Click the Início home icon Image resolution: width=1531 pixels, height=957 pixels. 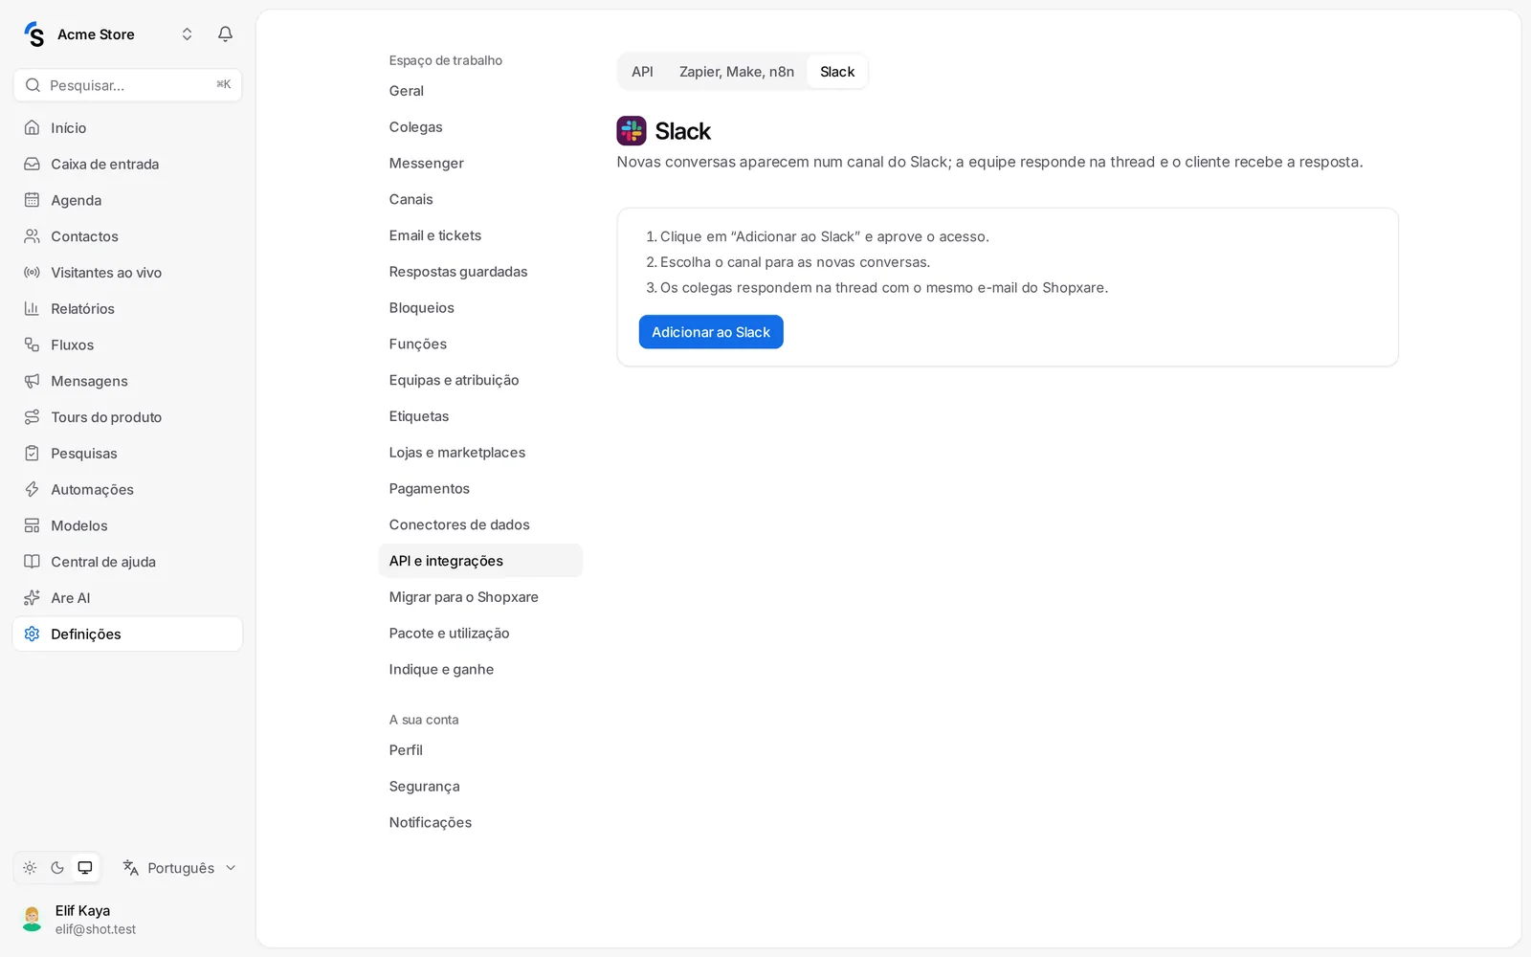pyautogui.click(x=32, y=127)
